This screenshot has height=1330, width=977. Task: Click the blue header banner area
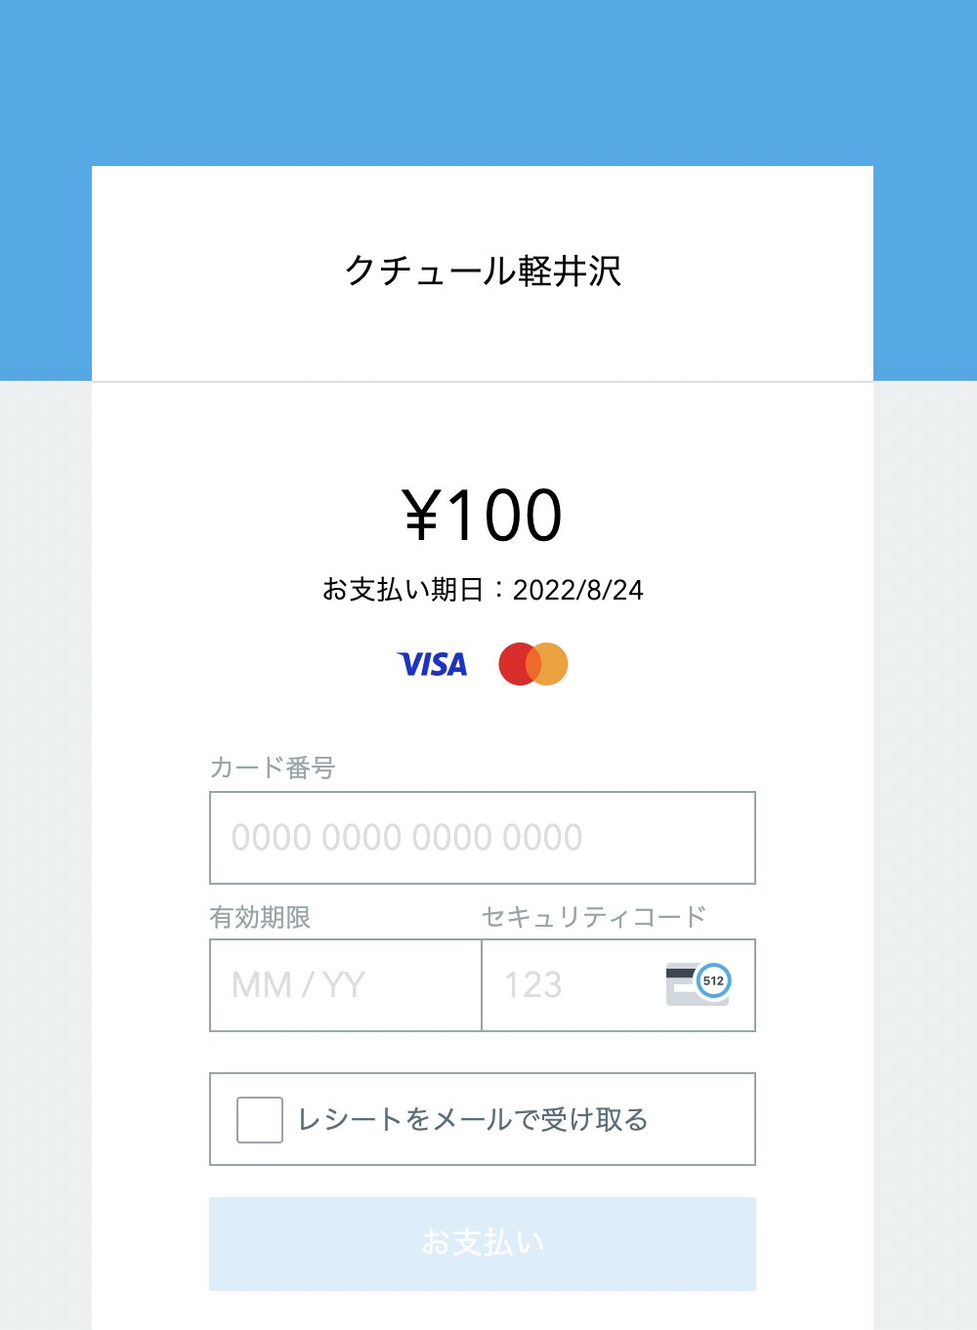pos(488,83)
